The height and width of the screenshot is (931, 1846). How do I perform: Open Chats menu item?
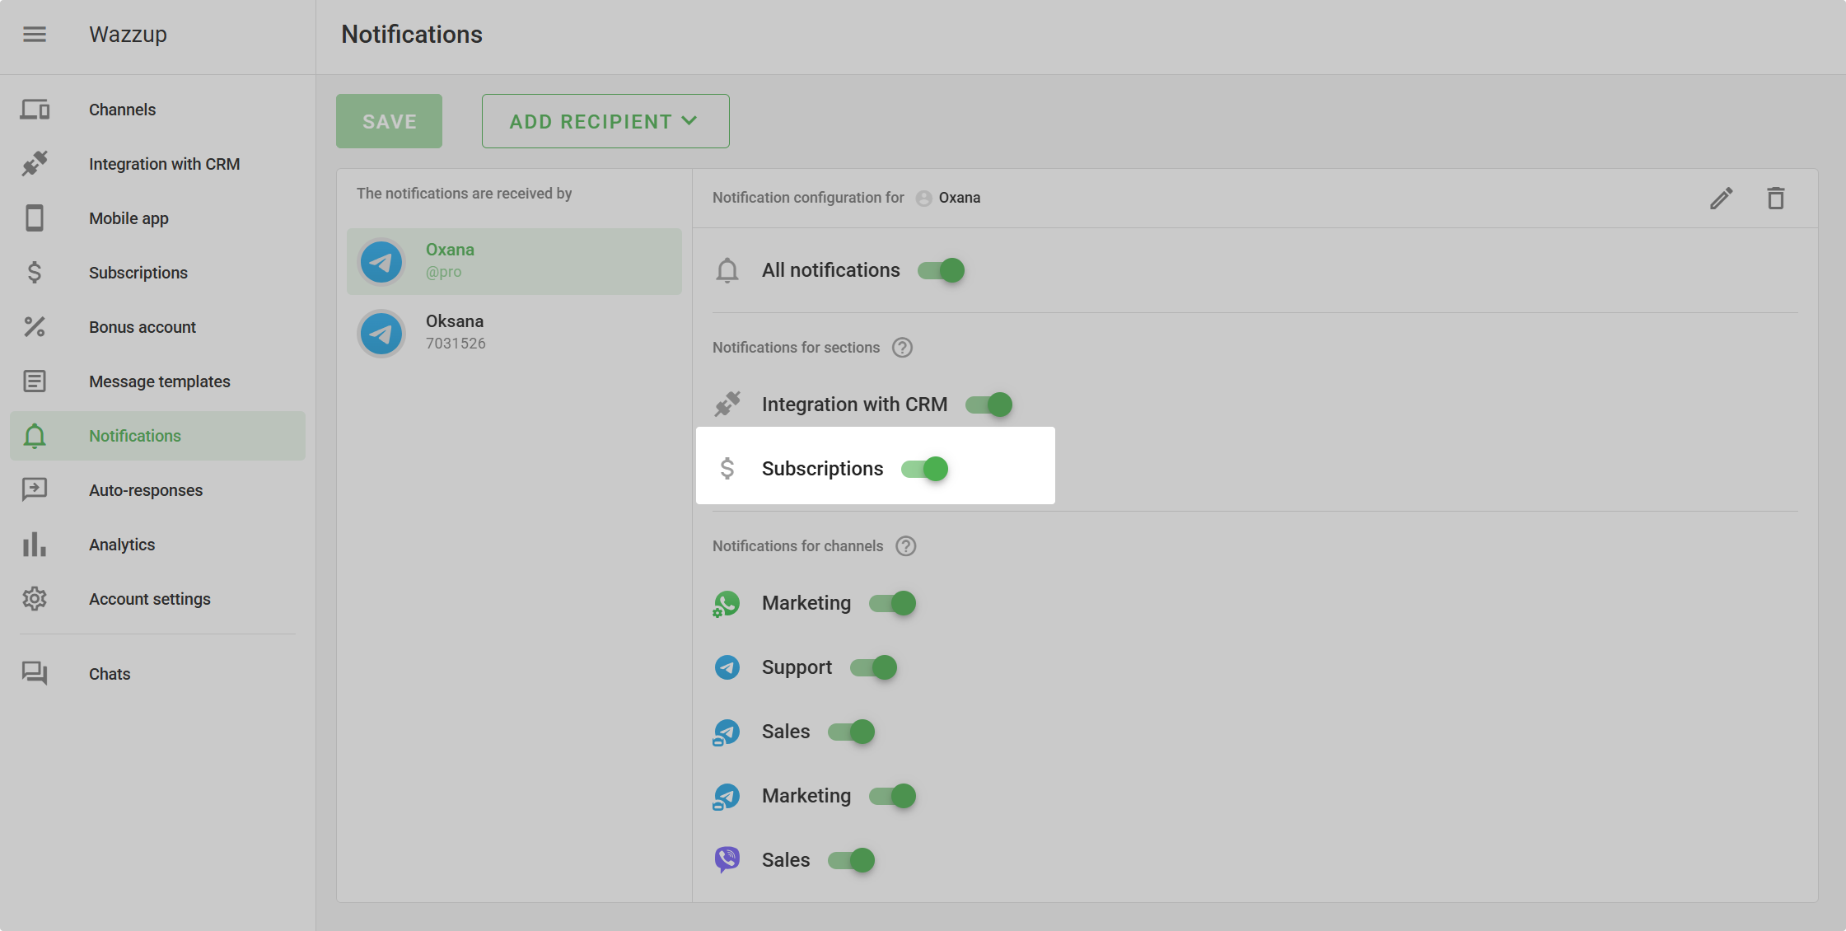click(x=157, y=674)
